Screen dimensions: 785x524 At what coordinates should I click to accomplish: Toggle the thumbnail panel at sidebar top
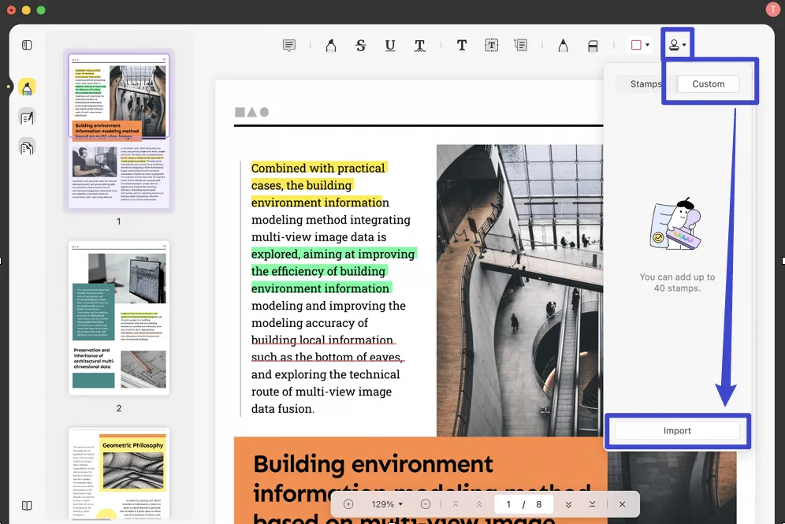[27, 45]
